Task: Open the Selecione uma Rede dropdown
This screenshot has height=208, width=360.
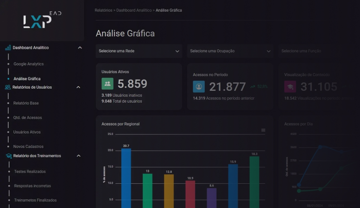Action: click(139, 51)
